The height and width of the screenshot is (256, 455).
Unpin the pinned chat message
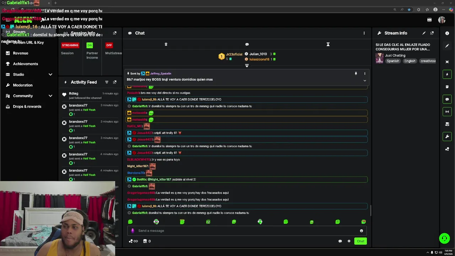click(x=356, y=74)
